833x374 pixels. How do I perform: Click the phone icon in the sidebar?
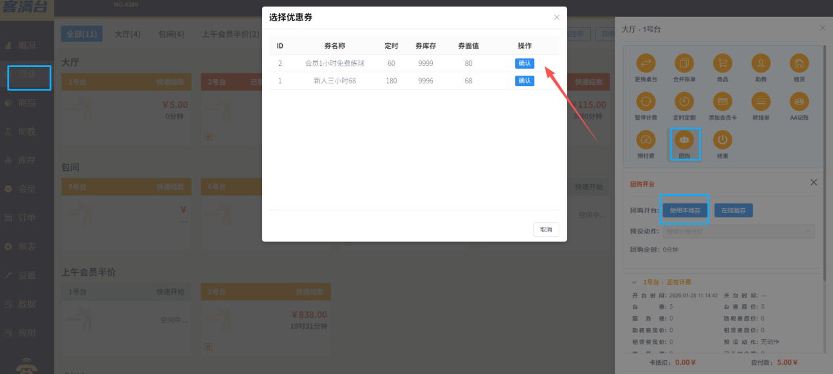click(26, 365)
